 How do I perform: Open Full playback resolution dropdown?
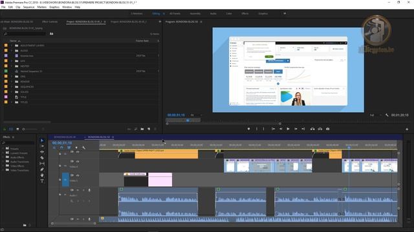point(375,115)
